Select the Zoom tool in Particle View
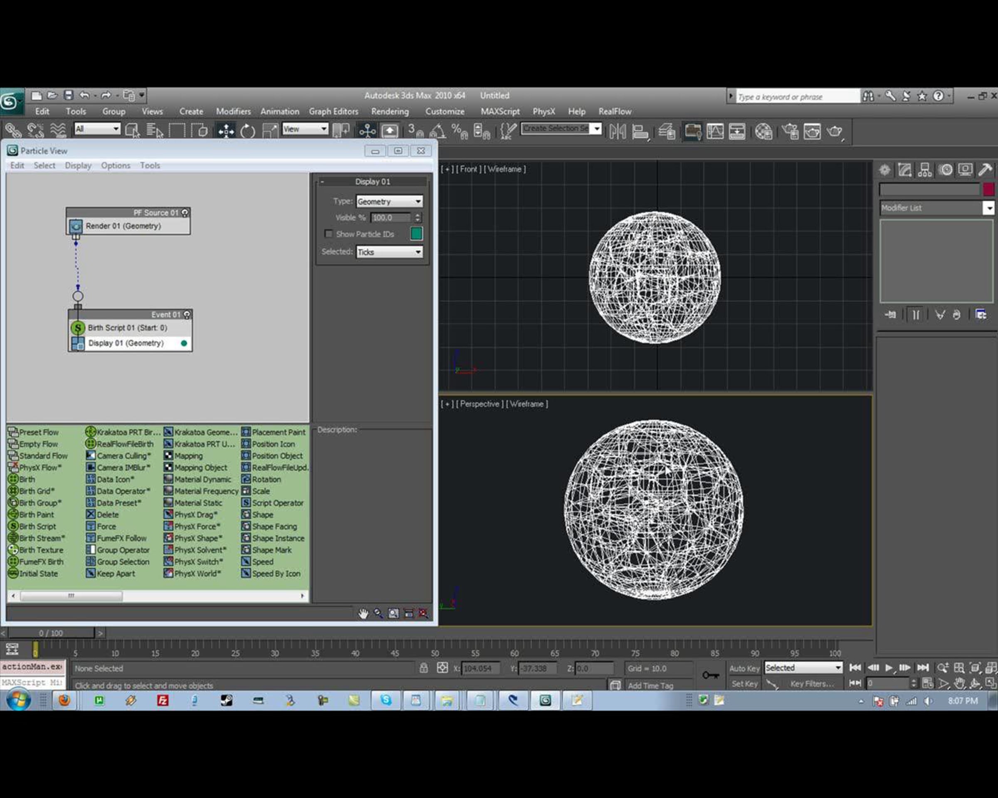998x798 pixels. click(x=378, y=613)
